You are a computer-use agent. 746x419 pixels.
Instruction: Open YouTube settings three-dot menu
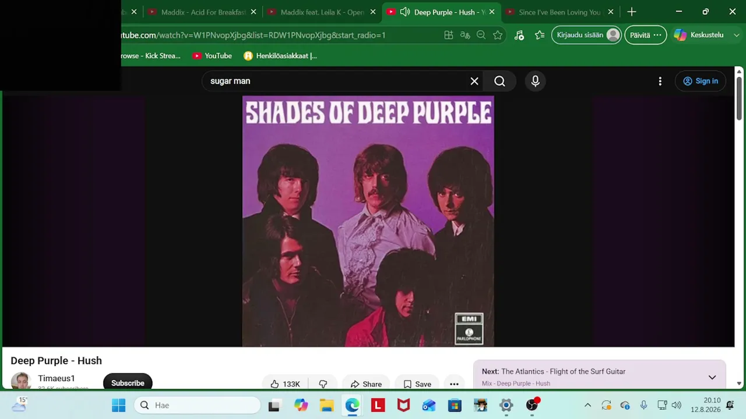click(660, 81)
